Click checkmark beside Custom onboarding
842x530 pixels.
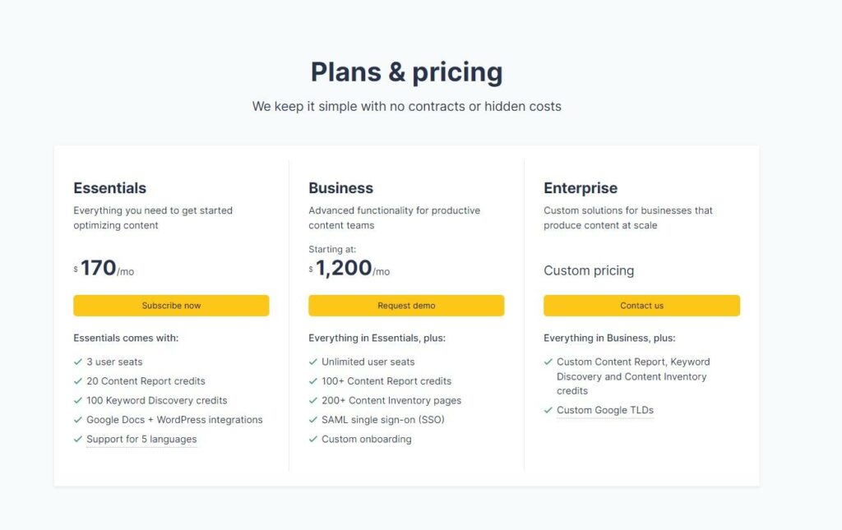click(x=313, y=439)
